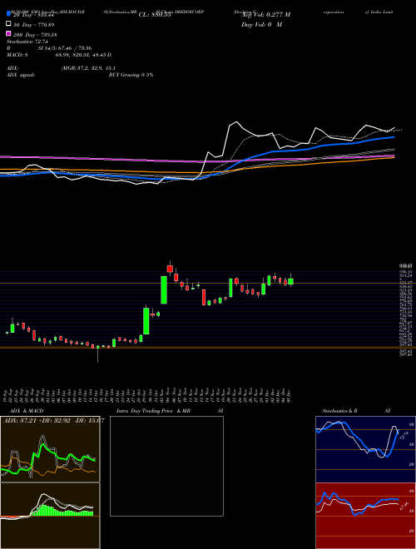Click the tallest red candlestick at the price peak
416x549 pixels.
pos(170,269)
